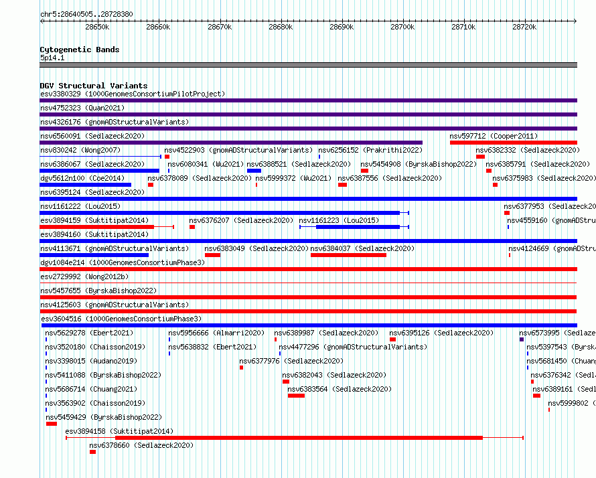Select the nsv597712 red variant bar

[514, 143]
